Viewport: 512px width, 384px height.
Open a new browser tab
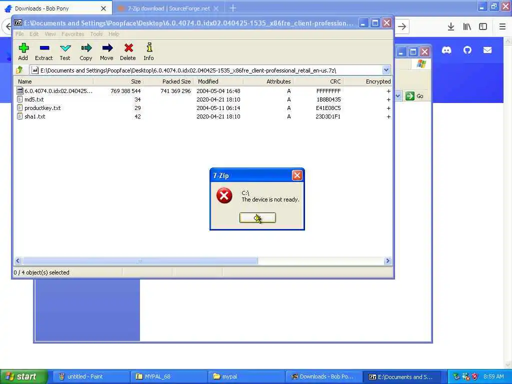(x=233, y=8)
